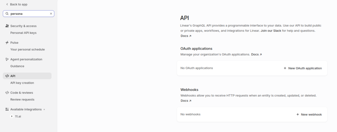Viewport: 337px width, 132px height.
Task: Click external arrow icon on API Docs link
Action: click(190, 36)
